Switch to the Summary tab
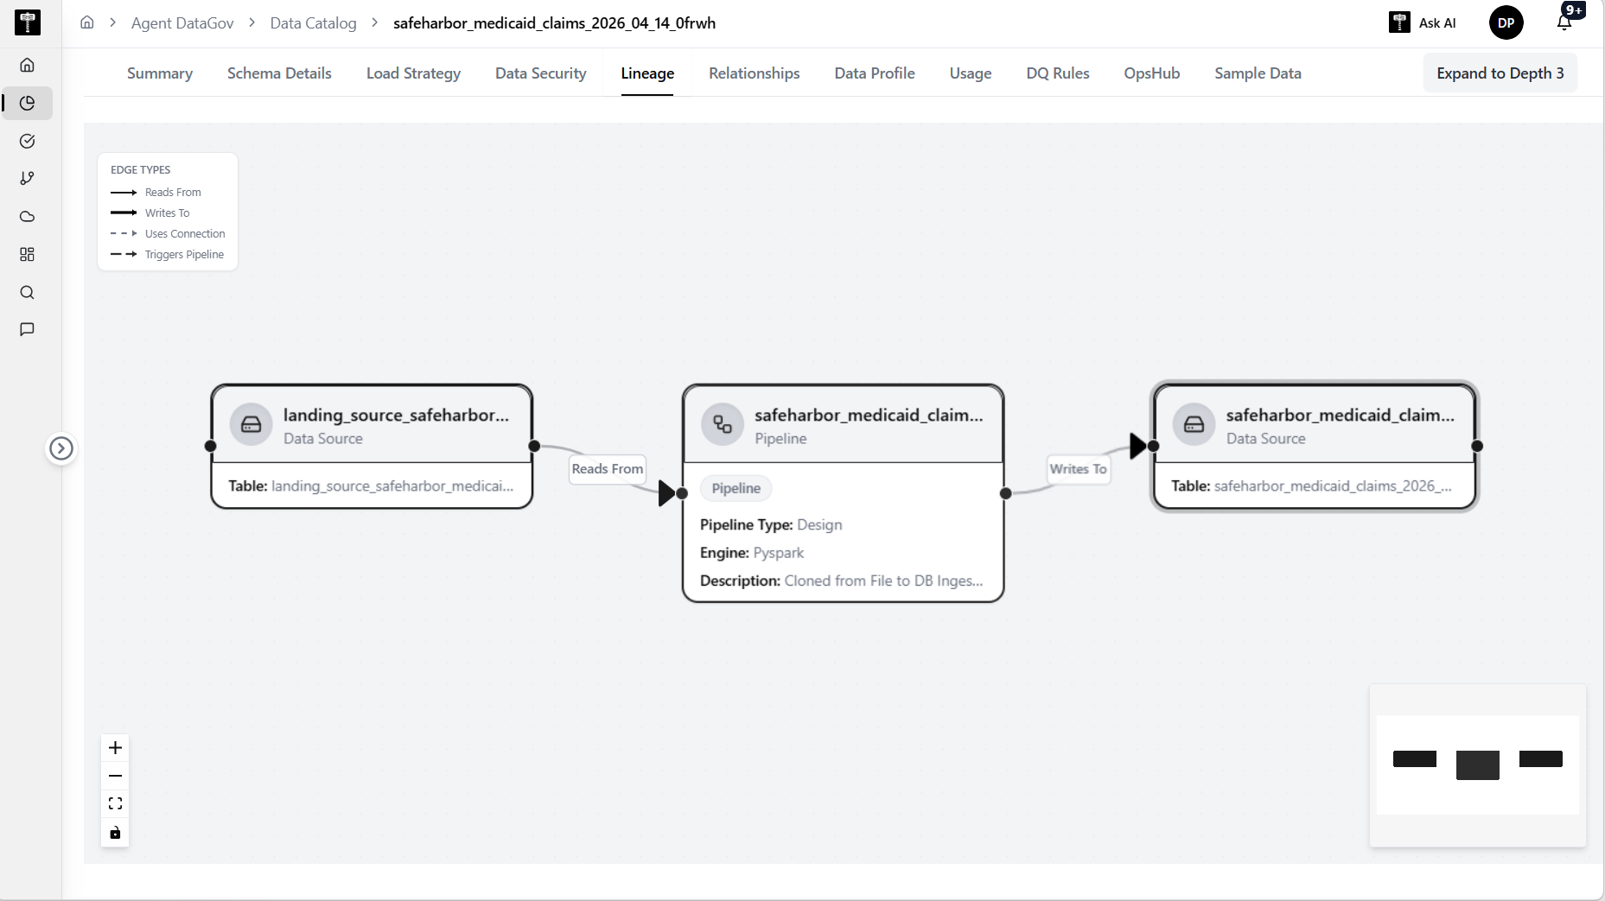Screen dimensions: 1605x901 pyautogui.click(x=160, y=73)
